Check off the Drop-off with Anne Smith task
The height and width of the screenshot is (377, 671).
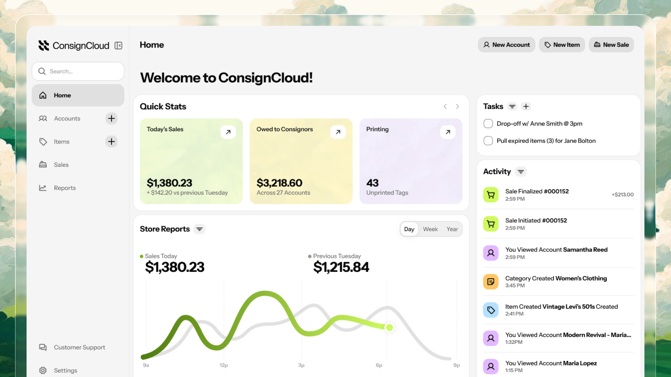tap(488, 123)
